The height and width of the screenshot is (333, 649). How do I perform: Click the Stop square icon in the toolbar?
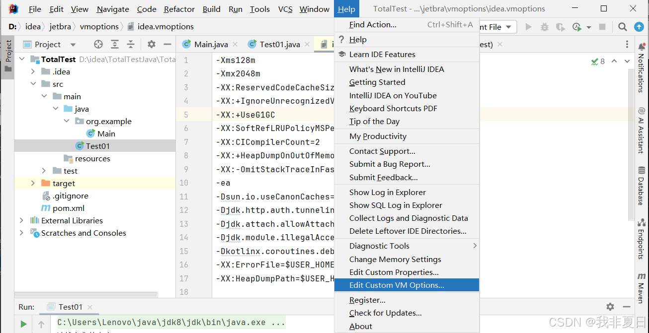click(602, 27)
